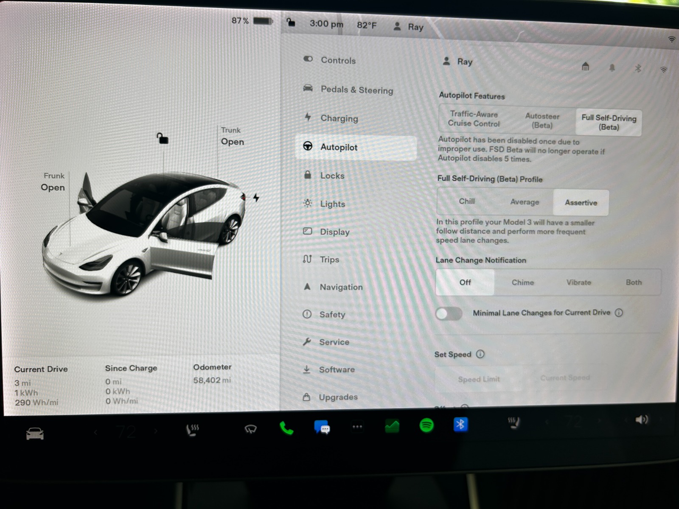Open all apps with three-dots launcher

click(x=357, y=427)
